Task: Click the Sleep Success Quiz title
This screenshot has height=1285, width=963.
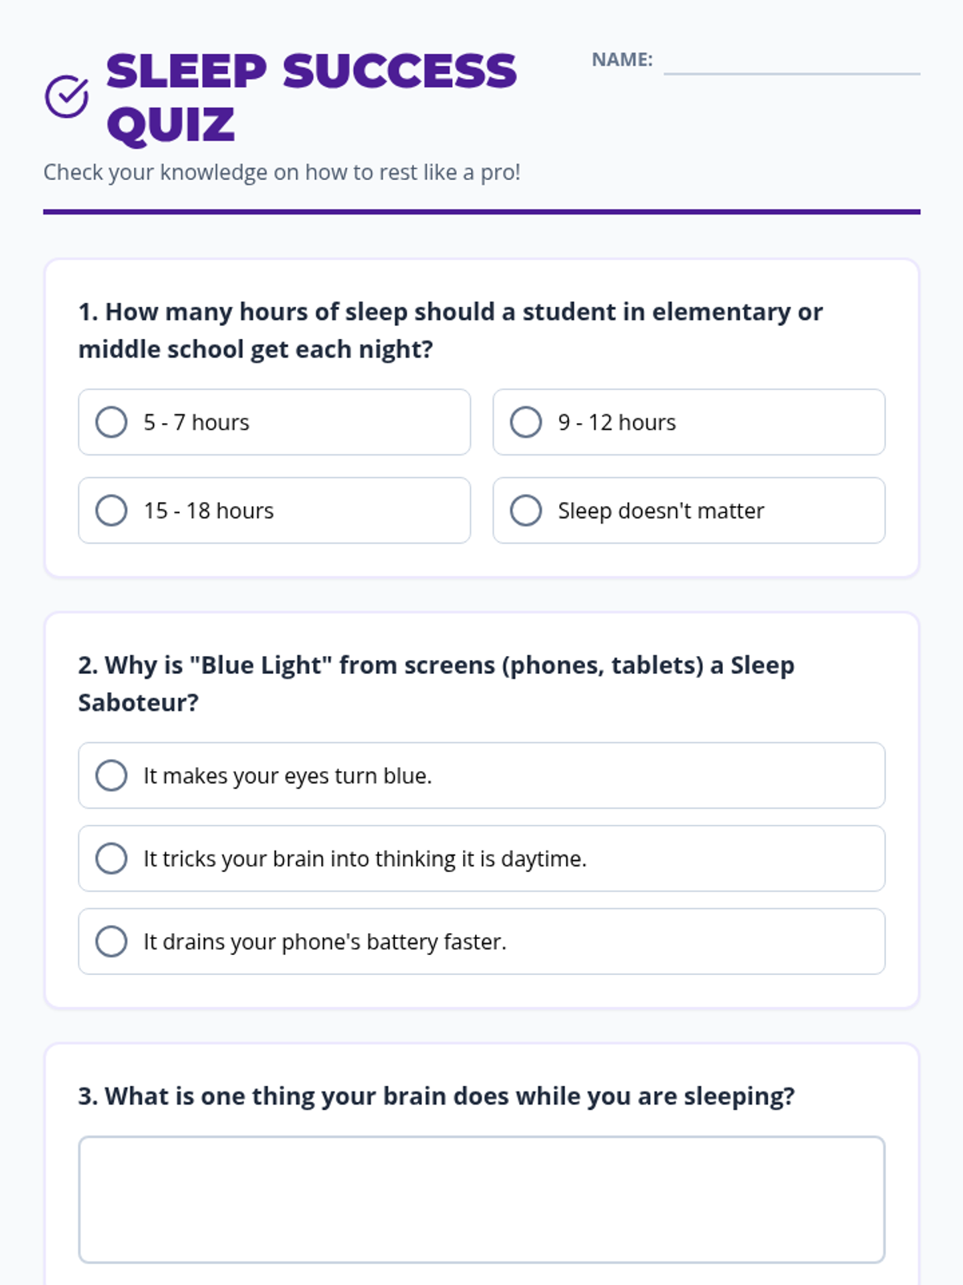Action: coord(311,97)
